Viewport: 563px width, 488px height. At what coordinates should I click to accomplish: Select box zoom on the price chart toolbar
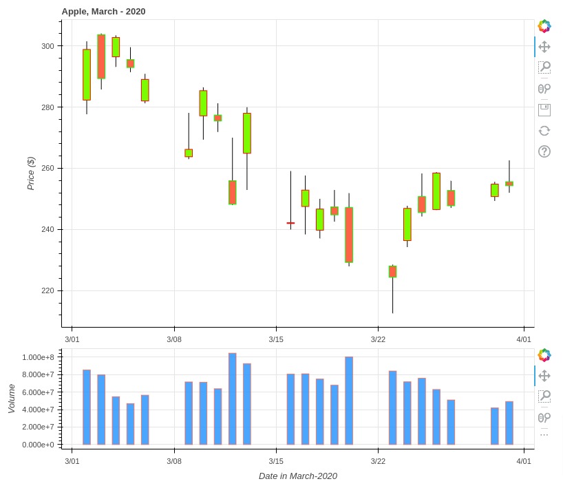click(544, 67)
